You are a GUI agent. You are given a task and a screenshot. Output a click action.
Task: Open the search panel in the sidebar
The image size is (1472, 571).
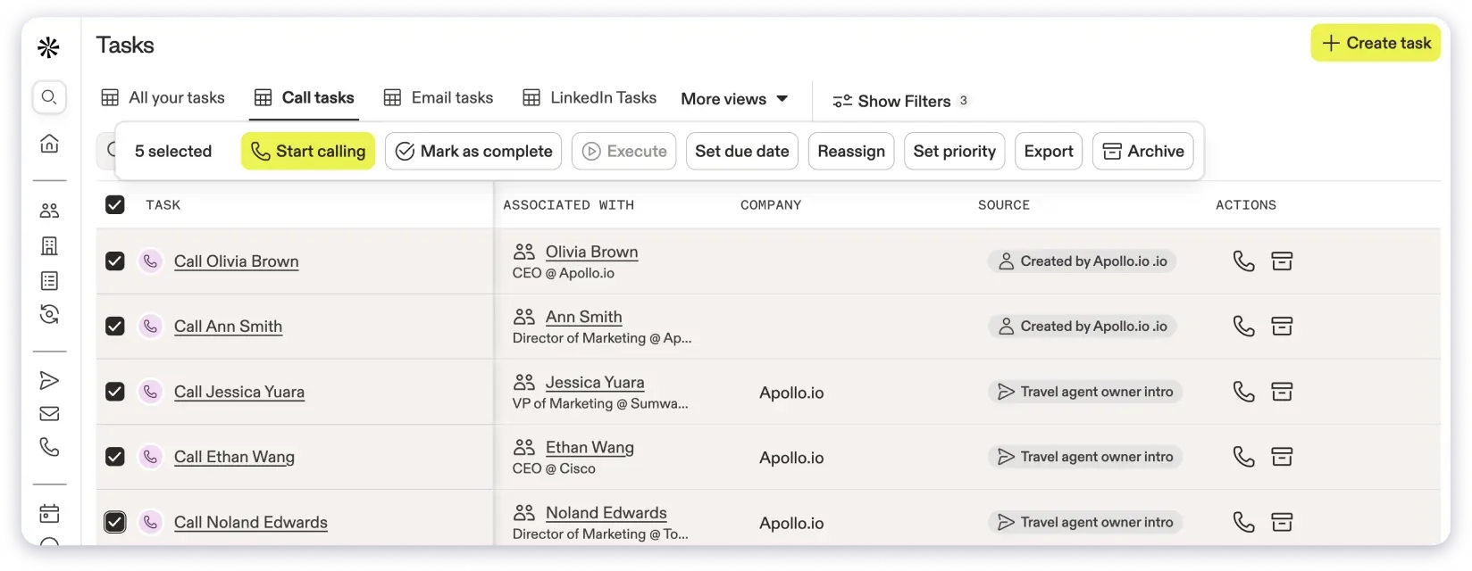click(x=50, y=98)
